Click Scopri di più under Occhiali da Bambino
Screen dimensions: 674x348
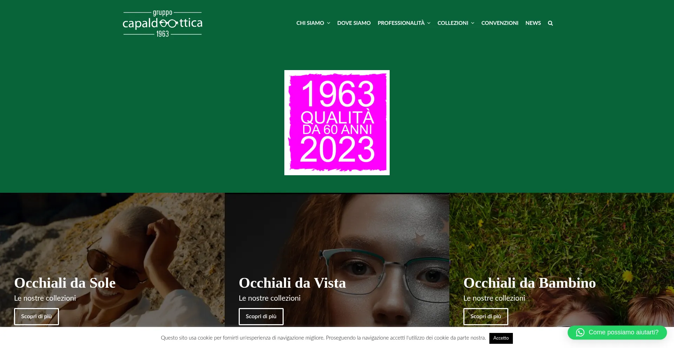pos(486,316)
